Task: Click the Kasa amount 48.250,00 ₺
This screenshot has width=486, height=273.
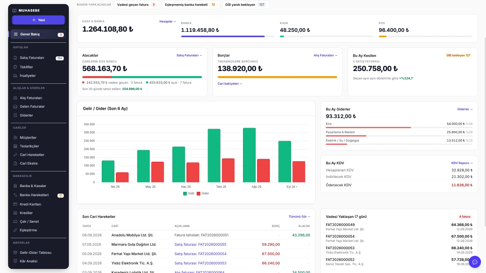Action: pyautogui.click(x=295, y=30)
